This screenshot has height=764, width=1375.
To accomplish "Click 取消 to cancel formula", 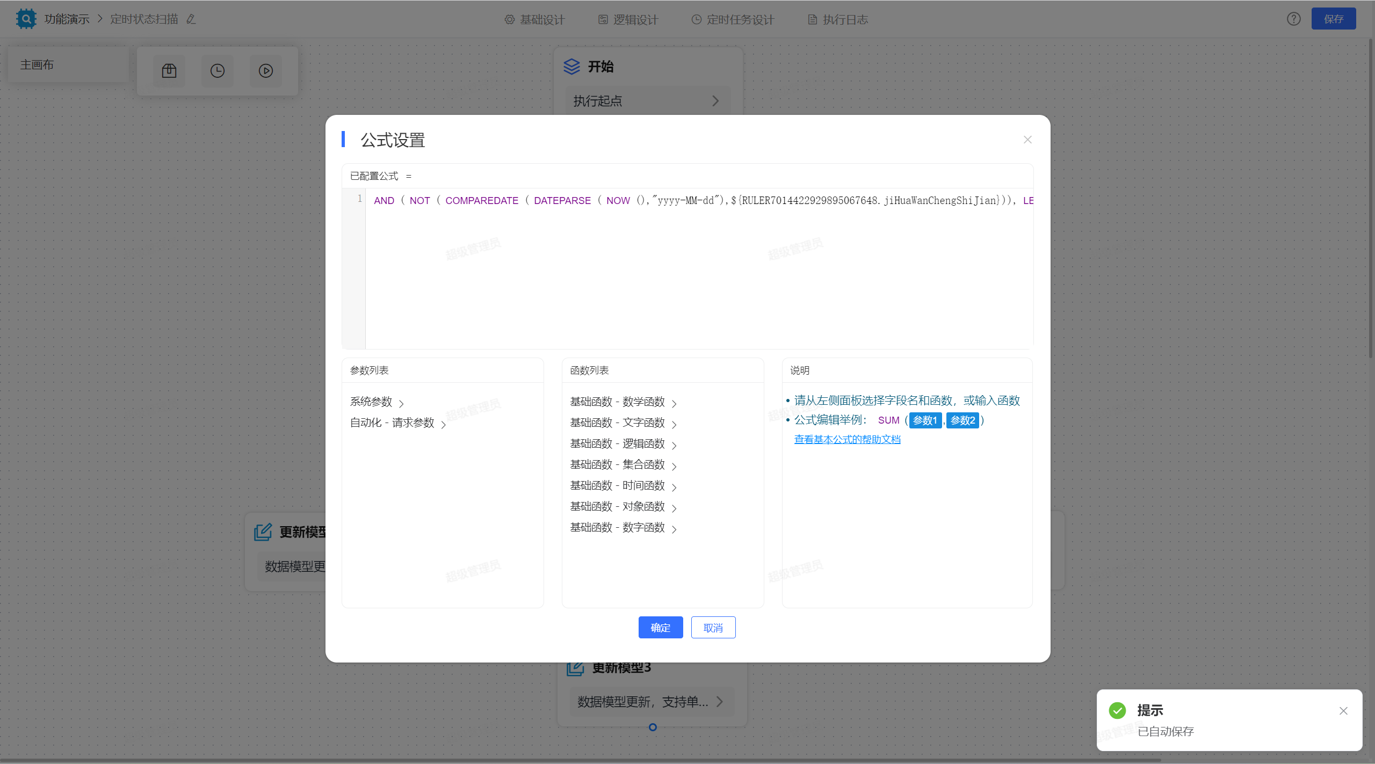I will pyautogui.click(x=713, y=628).
